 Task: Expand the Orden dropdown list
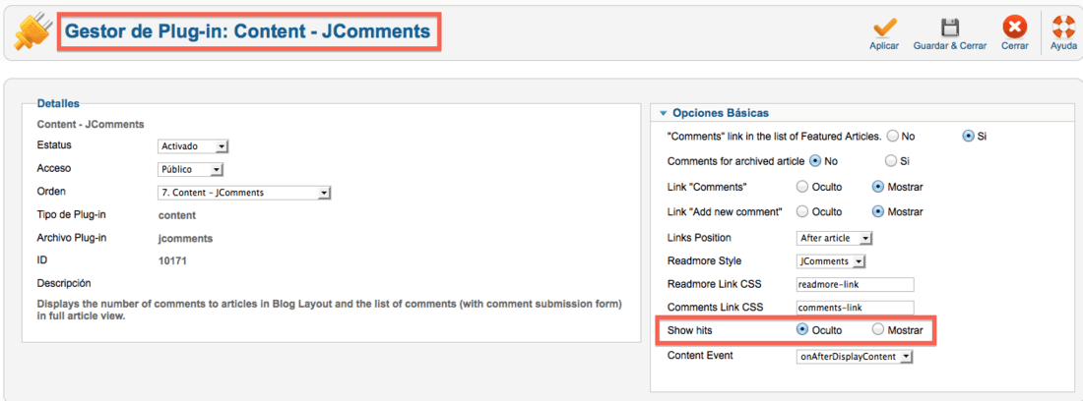click(x=244, y=193)
